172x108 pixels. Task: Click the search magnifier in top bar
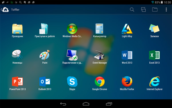tap(132, 10)
